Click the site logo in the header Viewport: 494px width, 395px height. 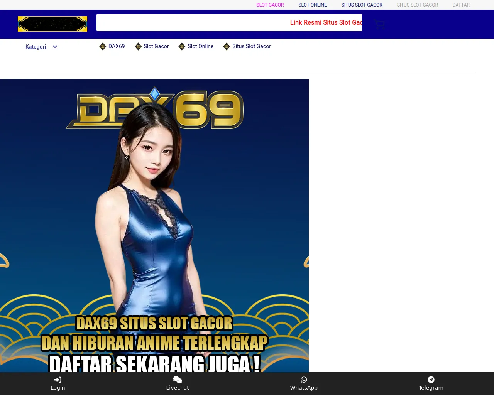pos(52,24)
